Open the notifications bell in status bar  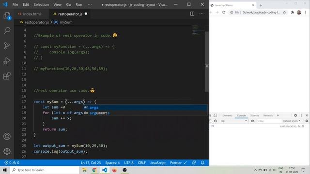click(x=202, y=163)
